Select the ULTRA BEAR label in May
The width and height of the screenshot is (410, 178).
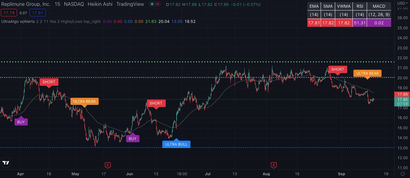tap(84, 102)
